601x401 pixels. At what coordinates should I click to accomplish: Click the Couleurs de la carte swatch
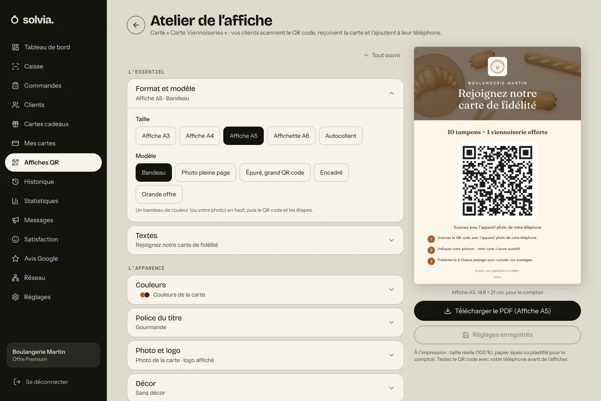pyautogui.click(x=145, y=294)
